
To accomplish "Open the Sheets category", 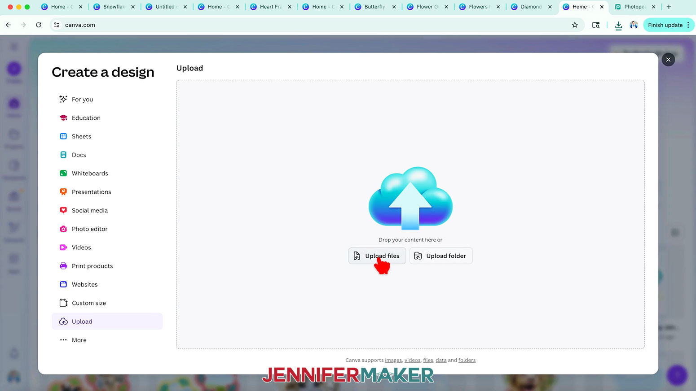I will [107, 136].
